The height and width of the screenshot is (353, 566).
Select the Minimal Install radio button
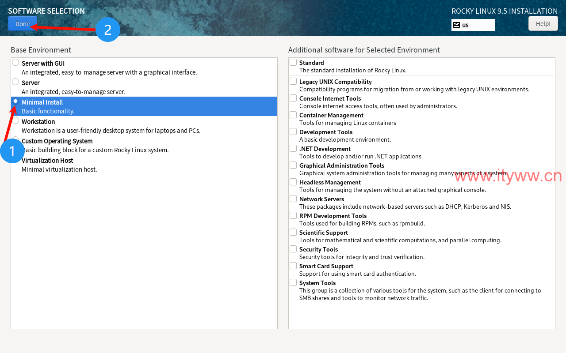(15, 101)
